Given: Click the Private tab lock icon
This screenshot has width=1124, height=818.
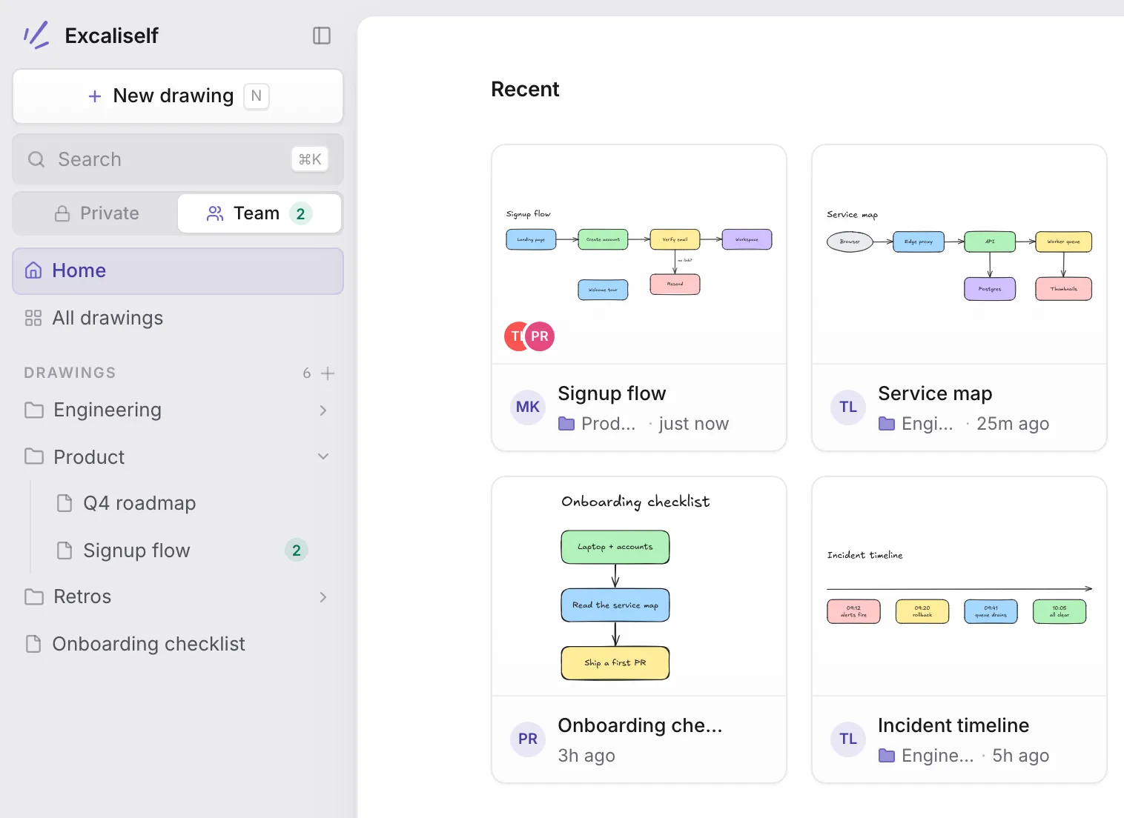Looking at the screenshot, I should click(62, 213).
